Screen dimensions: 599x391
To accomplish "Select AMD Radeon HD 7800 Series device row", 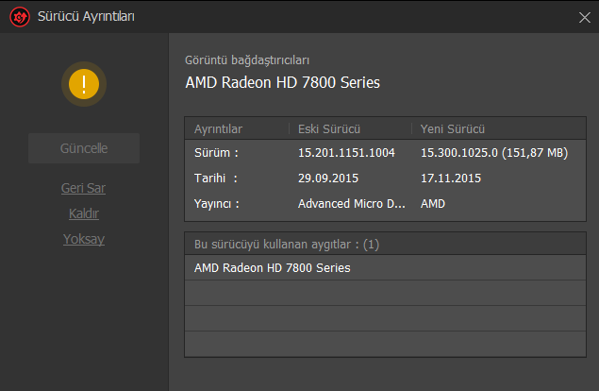I will tap(386, 268).
